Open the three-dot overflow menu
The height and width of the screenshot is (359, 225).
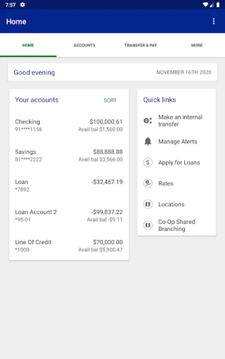coord(213,21)
